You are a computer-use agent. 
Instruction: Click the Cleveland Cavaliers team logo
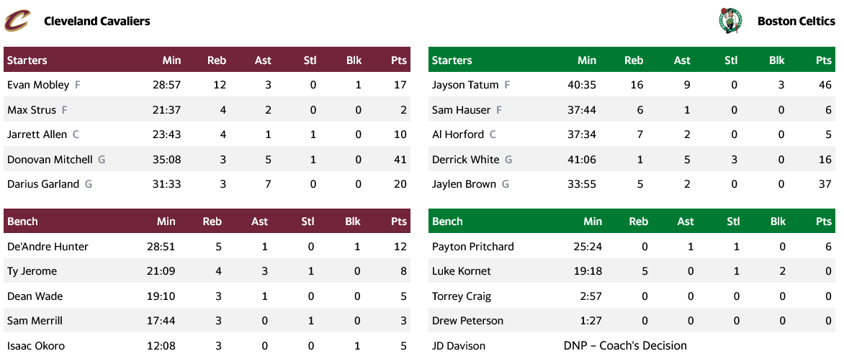17,21
